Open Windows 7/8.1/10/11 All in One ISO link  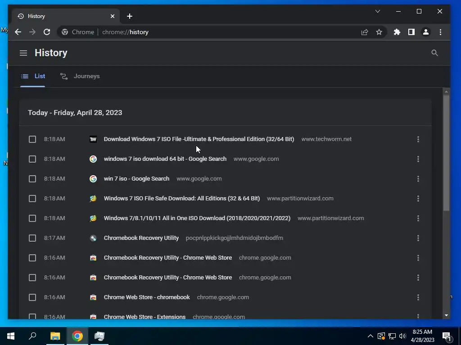(197, 218)
